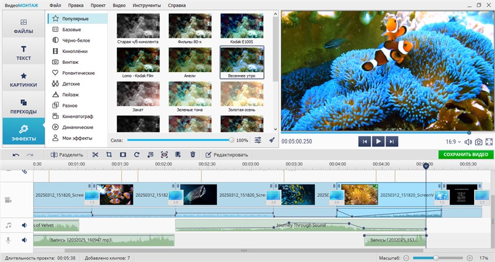Toggle preview volume speaker icon
Image resolution: width=495 pixels, height=262 pixels.
click(468, 141)
